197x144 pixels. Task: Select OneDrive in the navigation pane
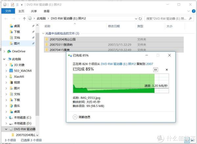coord(18,51)
